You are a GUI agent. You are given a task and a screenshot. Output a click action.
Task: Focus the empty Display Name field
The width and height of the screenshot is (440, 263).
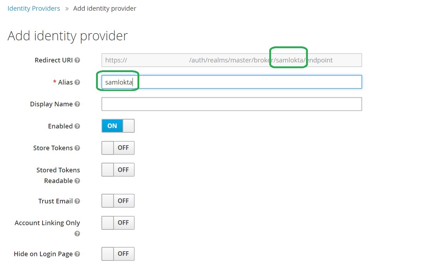coord(231,104)
